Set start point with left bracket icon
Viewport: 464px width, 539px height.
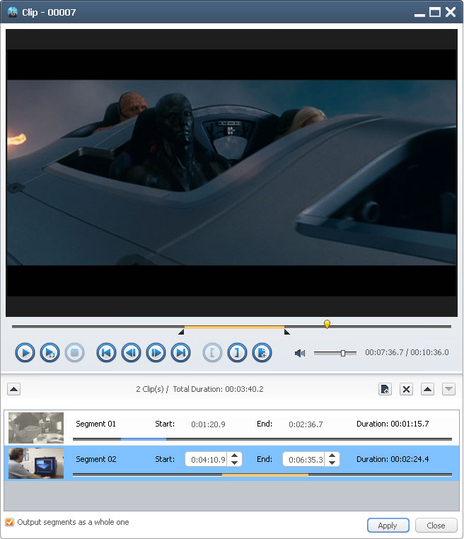[212, 353]
